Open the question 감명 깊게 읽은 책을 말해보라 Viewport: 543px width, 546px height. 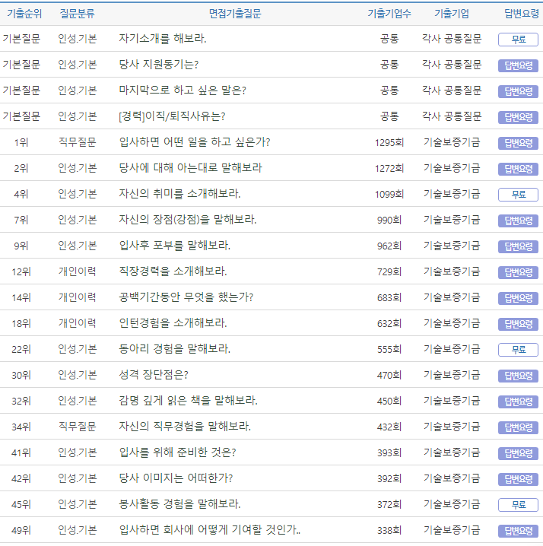(188, 401)
